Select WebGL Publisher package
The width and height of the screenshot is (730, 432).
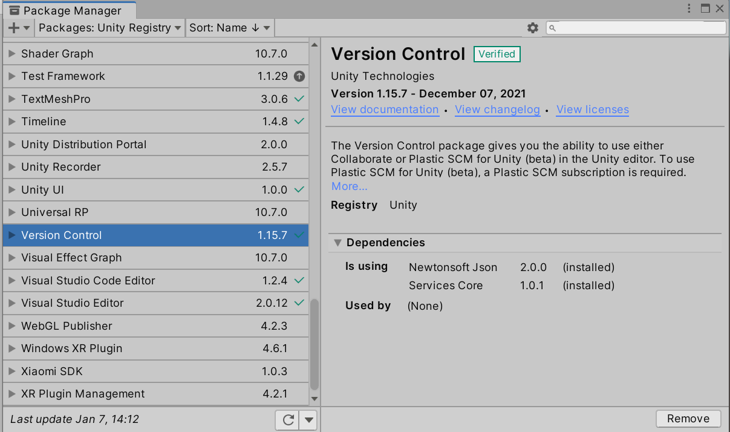coord(156,326)
